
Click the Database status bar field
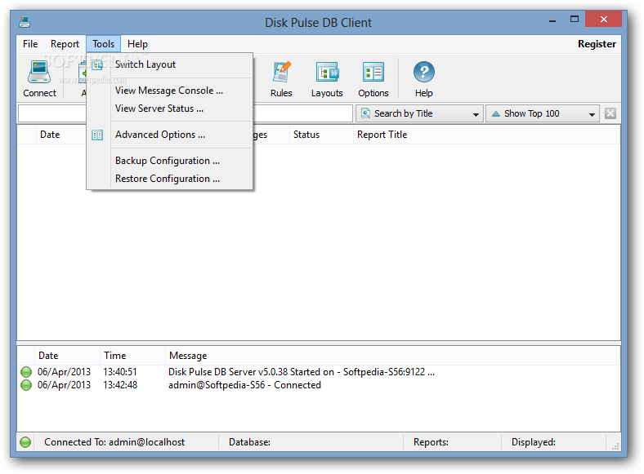tap(311, 442)
